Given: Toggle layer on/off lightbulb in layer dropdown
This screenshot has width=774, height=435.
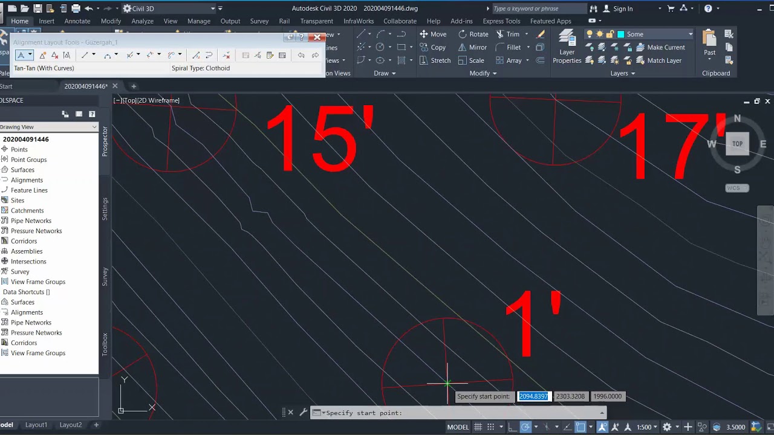Looking at the screenshot, I should (x=590, y=34).
